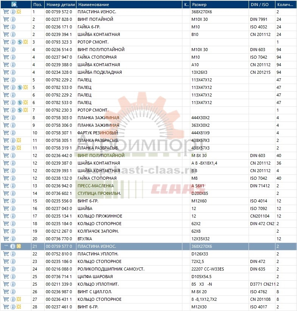Click the КОЛЬЦО ПРУЖИННОЕ name cell
The width and height of the screenshot is (297, 311).
(100, 216)
